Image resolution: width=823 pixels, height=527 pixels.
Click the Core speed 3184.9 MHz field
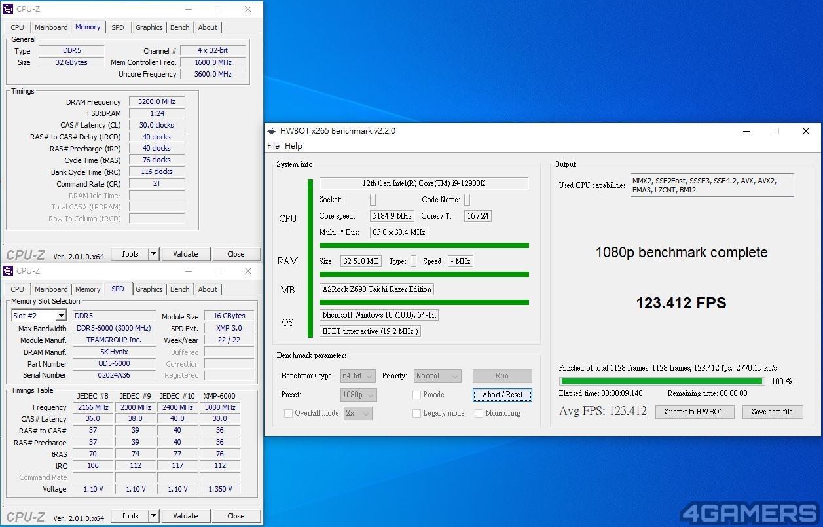[x=392, y=216]
